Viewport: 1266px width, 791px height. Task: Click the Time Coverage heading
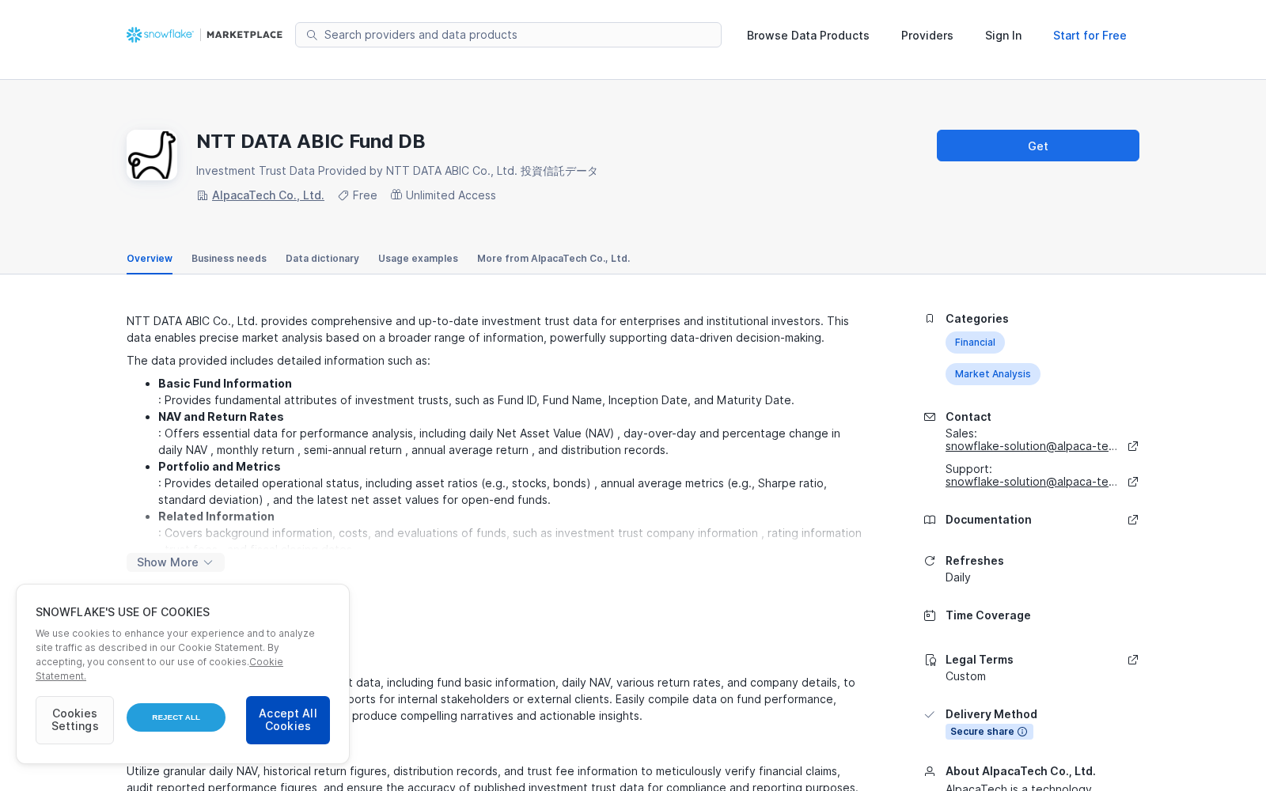pyautogui.click(x=988, y=615)
